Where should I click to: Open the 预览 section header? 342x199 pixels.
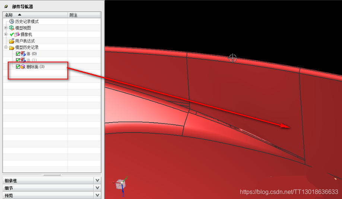click(x=52, y=195)
